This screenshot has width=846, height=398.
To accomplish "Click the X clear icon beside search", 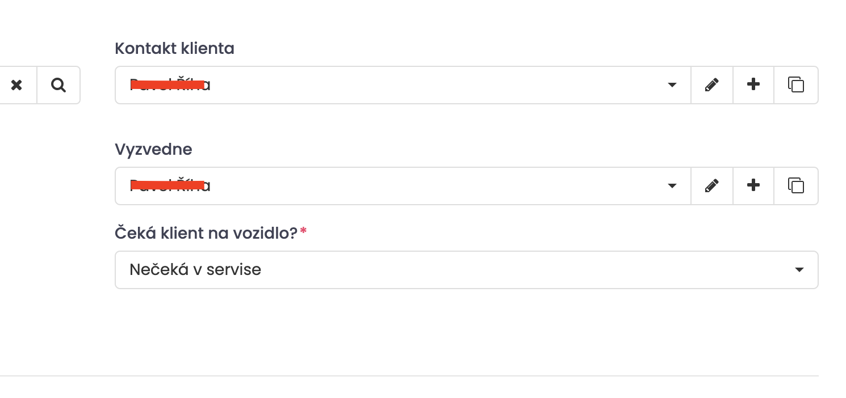I will click(16, 85).
